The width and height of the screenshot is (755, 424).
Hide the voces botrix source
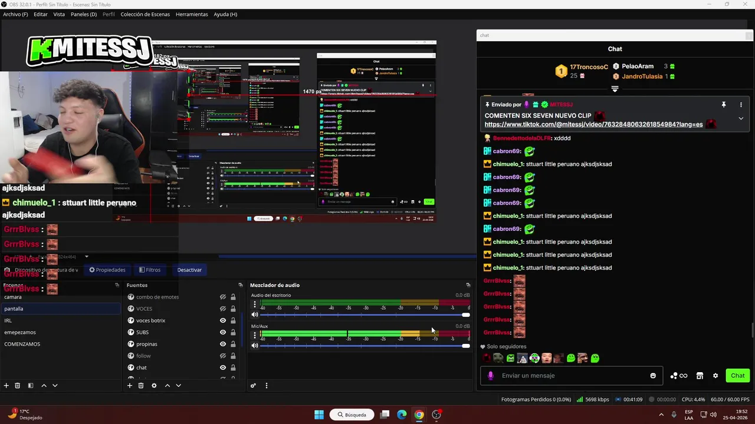click(223, 320)
